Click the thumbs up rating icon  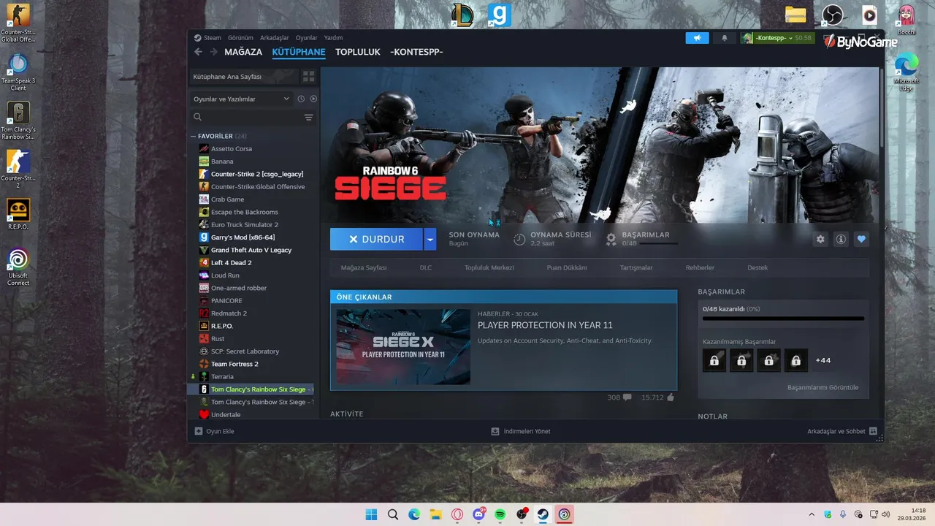point(671,397)
